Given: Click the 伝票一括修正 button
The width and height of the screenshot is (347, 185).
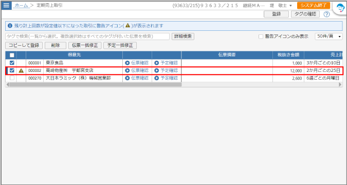Looking at the screenshot, I should [85, 46].
